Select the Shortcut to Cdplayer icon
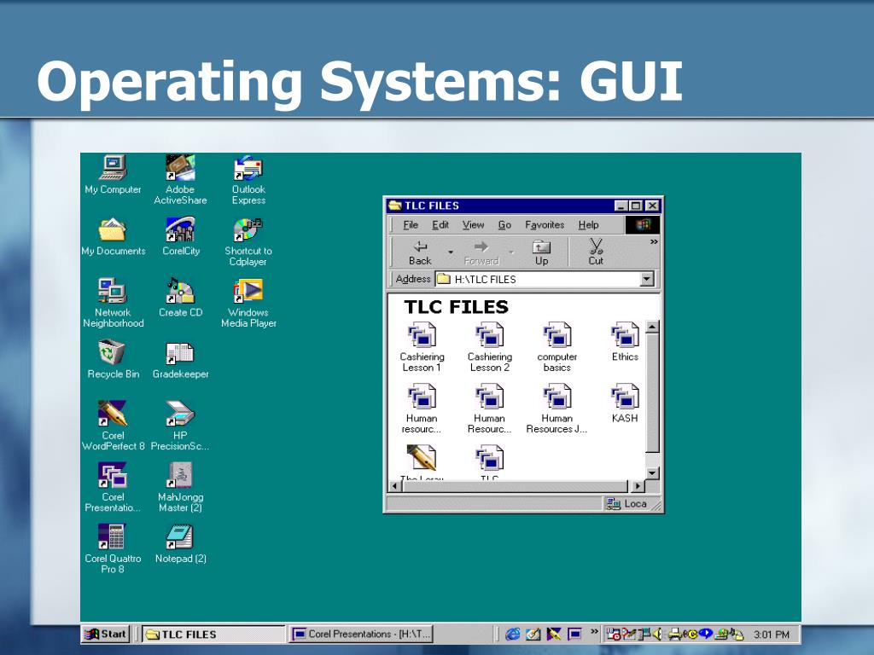Viewport: 874px width, 655px height. pyautogui.click(x=248, y=241)
